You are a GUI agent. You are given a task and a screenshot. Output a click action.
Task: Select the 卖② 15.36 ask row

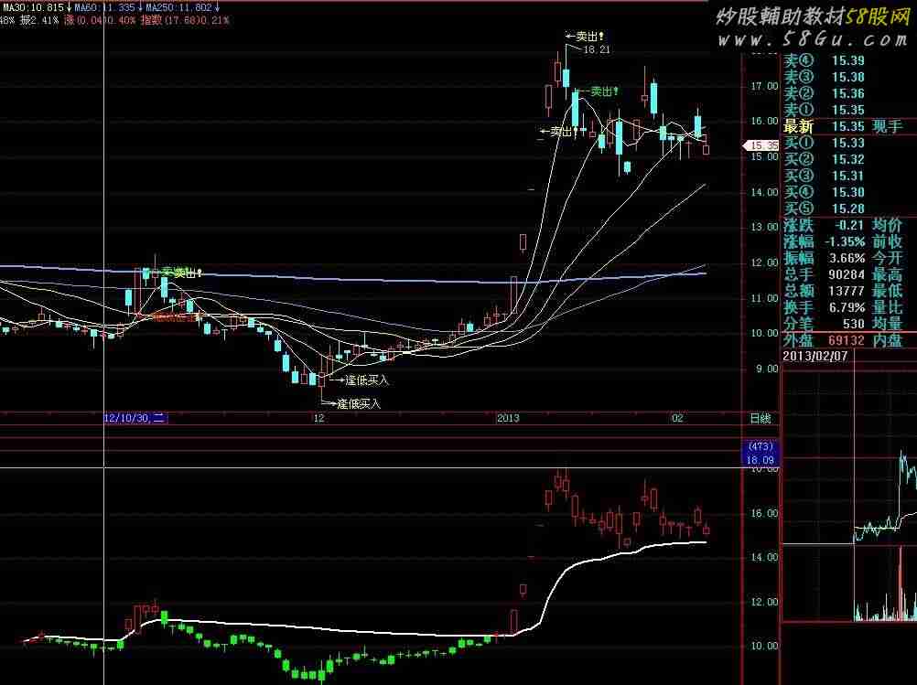pos(824,93)
